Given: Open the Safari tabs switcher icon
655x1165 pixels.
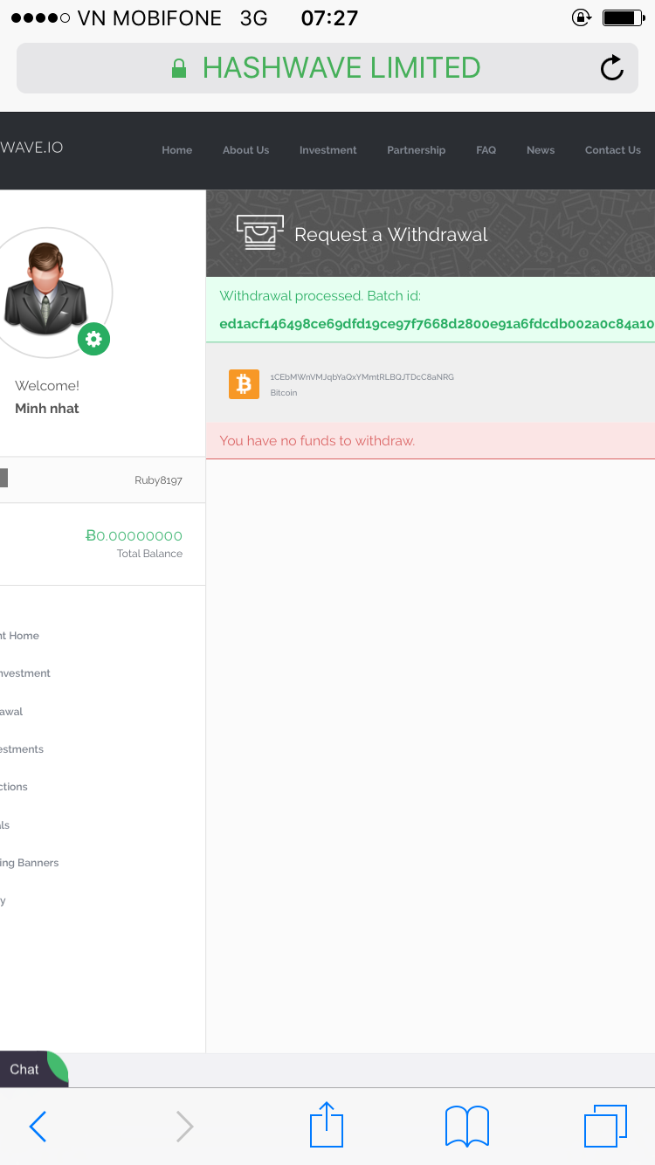Looking at the screenshot, I should click(605, 1126).
